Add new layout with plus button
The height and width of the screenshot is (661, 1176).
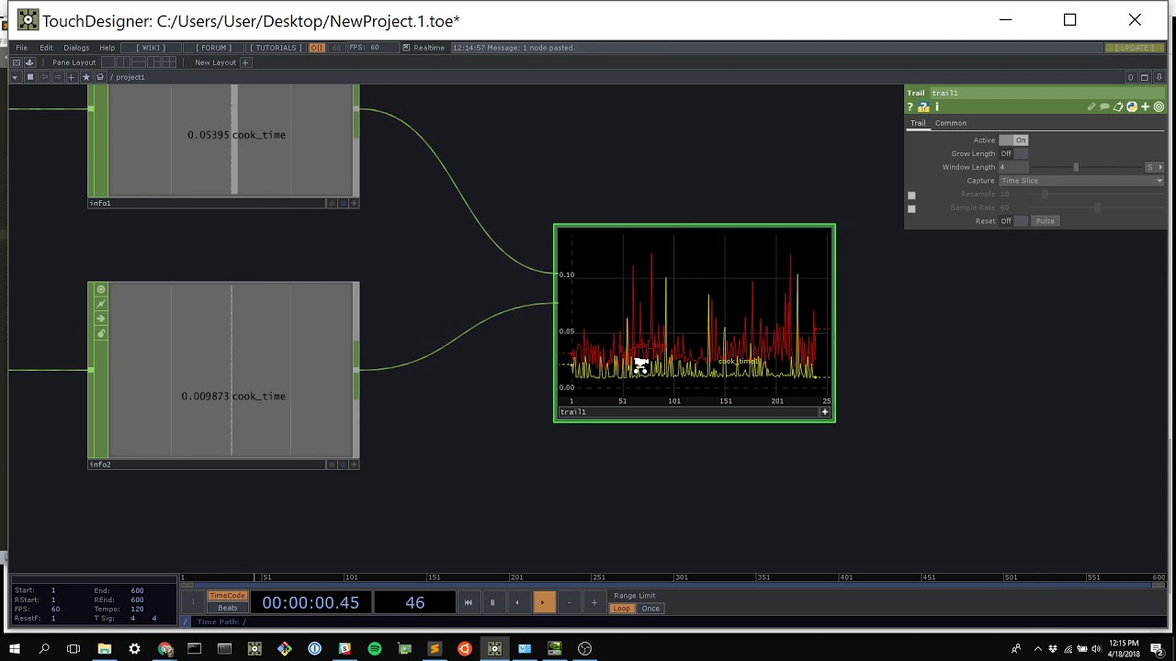245,62
